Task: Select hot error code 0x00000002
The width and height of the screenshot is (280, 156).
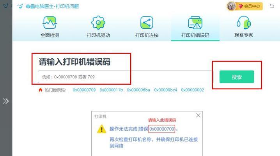Action: pos(193,90)
